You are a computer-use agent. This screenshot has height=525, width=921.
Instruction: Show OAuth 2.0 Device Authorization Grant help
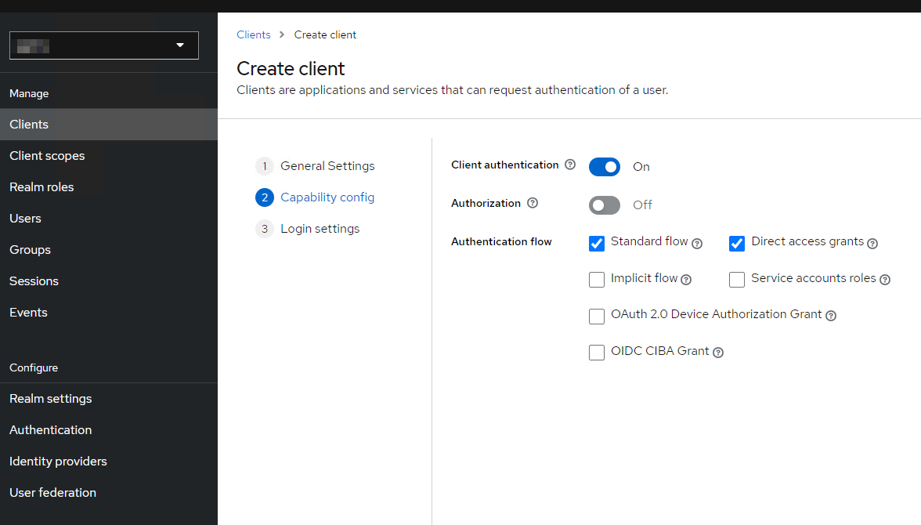click(x=831, y=316)
